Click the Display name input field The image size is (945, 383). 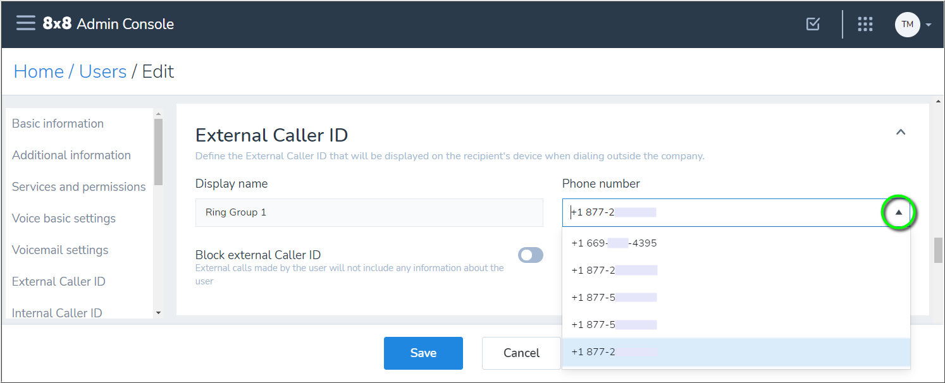[369, 213]
